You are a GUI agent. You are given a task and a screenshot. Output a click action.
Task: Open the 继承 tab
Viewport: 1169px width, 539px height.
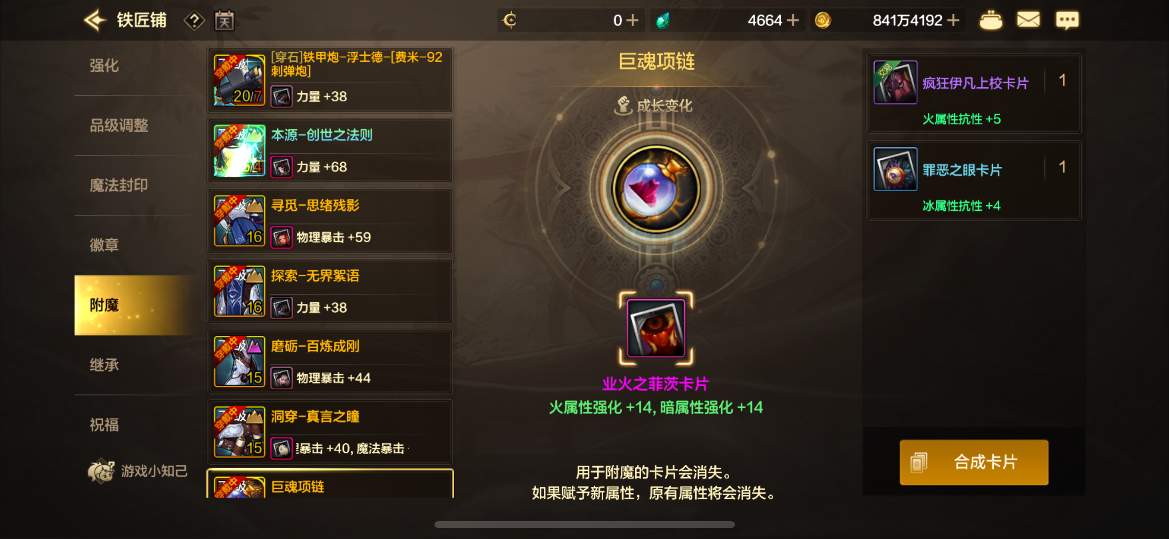(x=104, y=365)
